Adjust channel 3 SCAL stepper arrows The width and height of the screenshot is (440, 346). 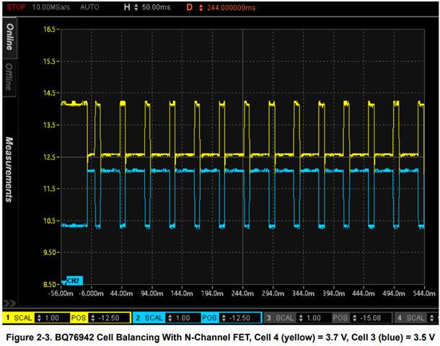tap(301, 318)
